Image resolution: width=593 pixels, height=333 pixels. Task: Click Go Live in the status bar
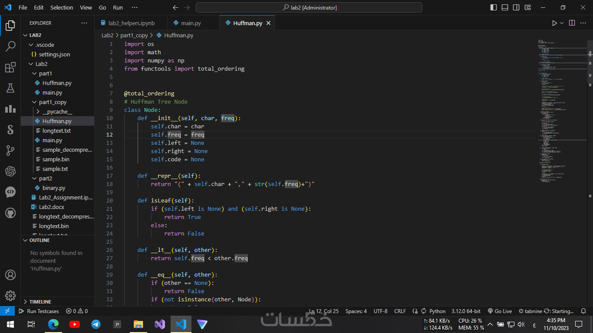[x=500, y=311]
